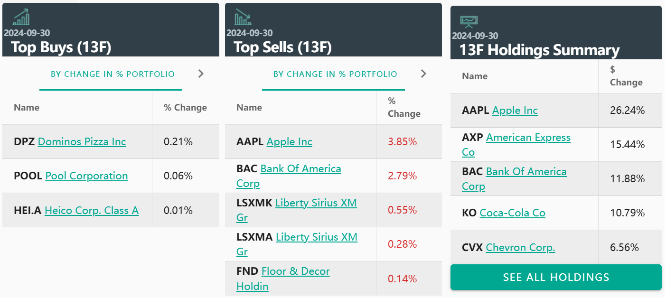Open Bank Of America link in Top Sells
This screenshot has height=298, width=666.
pos(300,169)
